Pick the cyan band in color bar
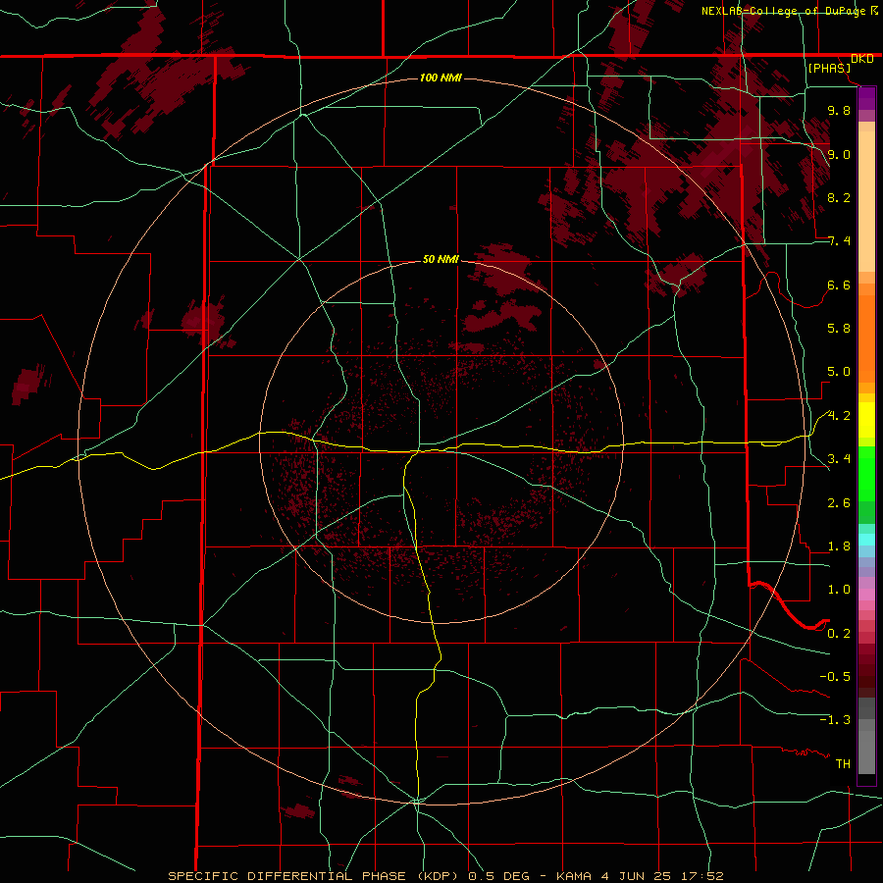The height and width of the screenshot is (883, 883). pyautogui.click(x=866, y=540)
